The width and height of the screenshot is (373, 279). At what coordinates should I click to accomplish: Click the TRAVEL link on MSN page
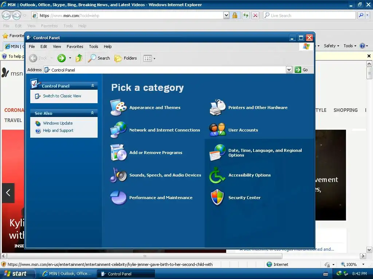click(13, 120)
